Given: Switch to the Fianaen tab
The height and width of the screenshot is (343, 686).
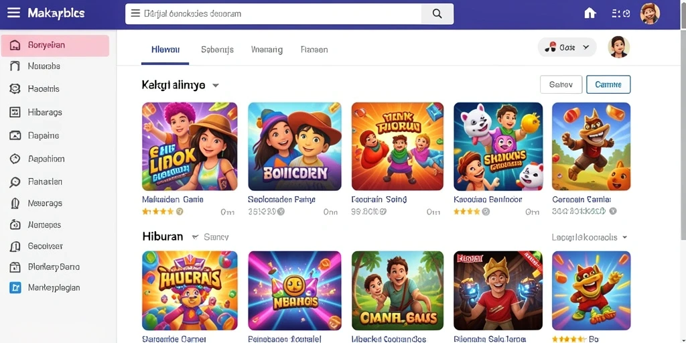Looking at the screenshot, I should click(x=314, y=50).
